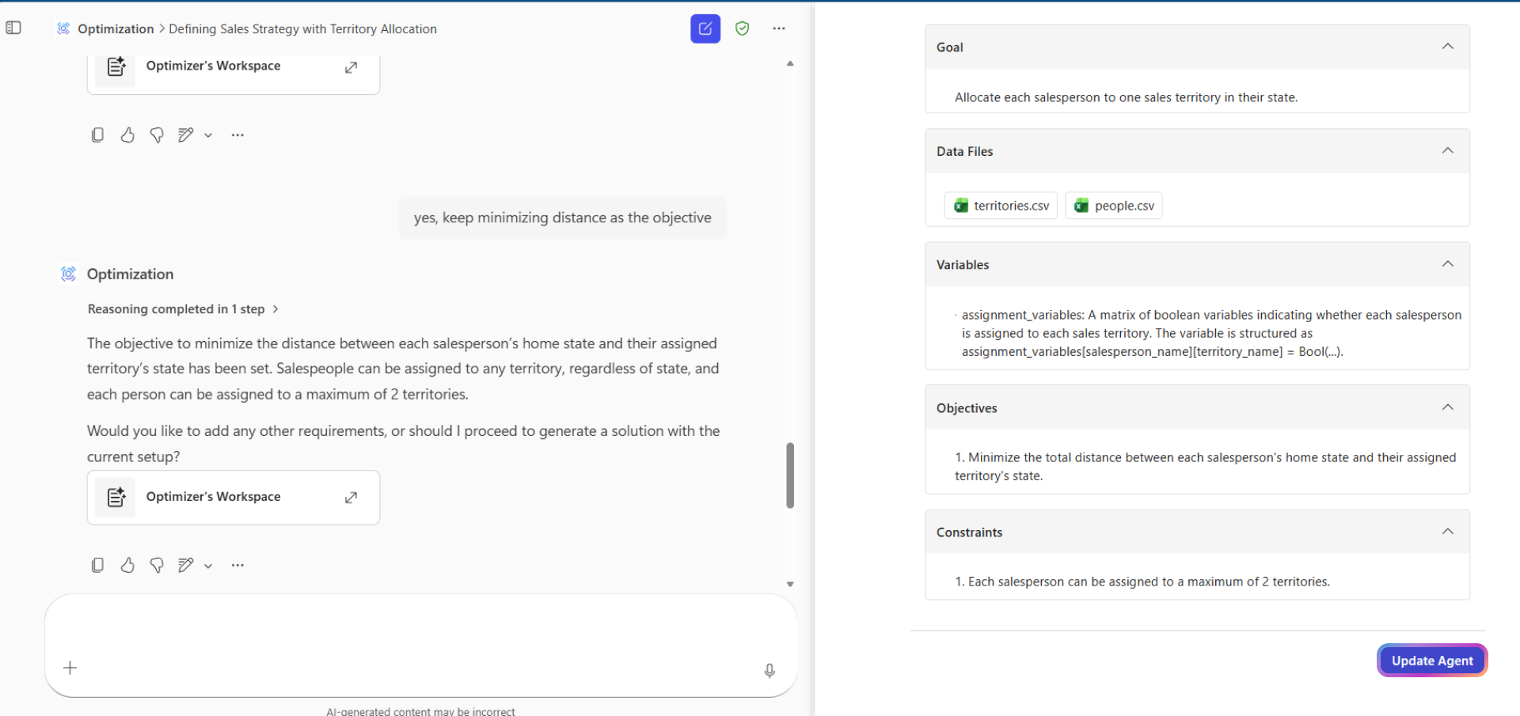Copy the latest Optimization response

pos(97,565)
